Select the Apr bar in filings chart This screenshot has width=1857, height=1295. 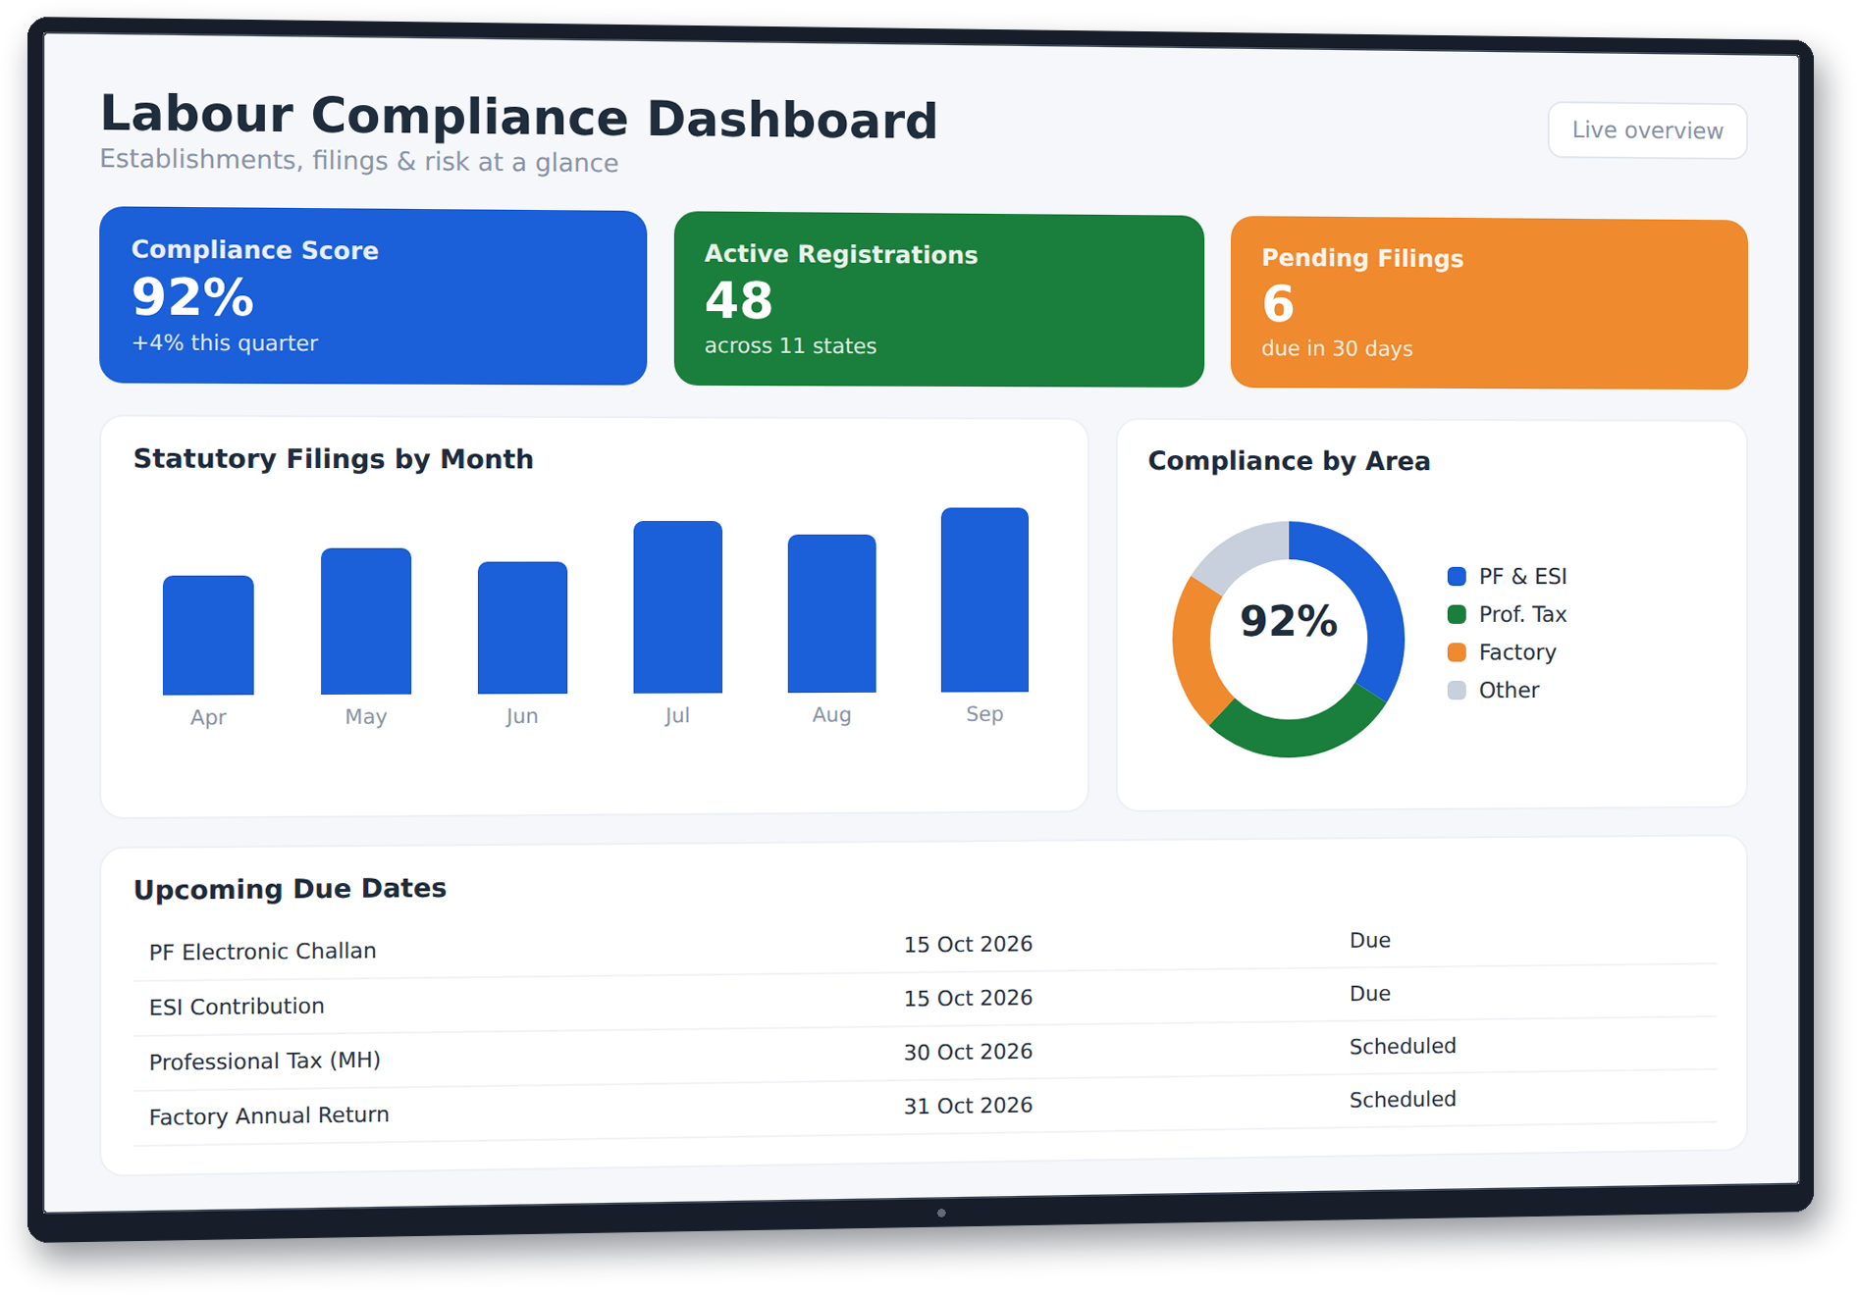pyautogui.click(x=208, y=636)
